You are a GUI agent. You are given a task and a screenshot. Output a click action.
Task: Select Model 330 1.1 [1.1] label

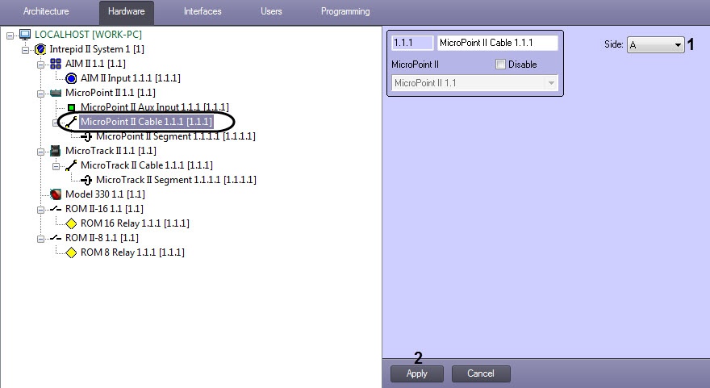tap(105, 194)
